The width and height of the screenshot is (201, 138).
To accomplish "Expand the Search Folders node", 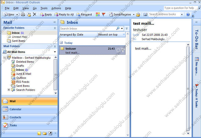I will [x=9, y=90].
